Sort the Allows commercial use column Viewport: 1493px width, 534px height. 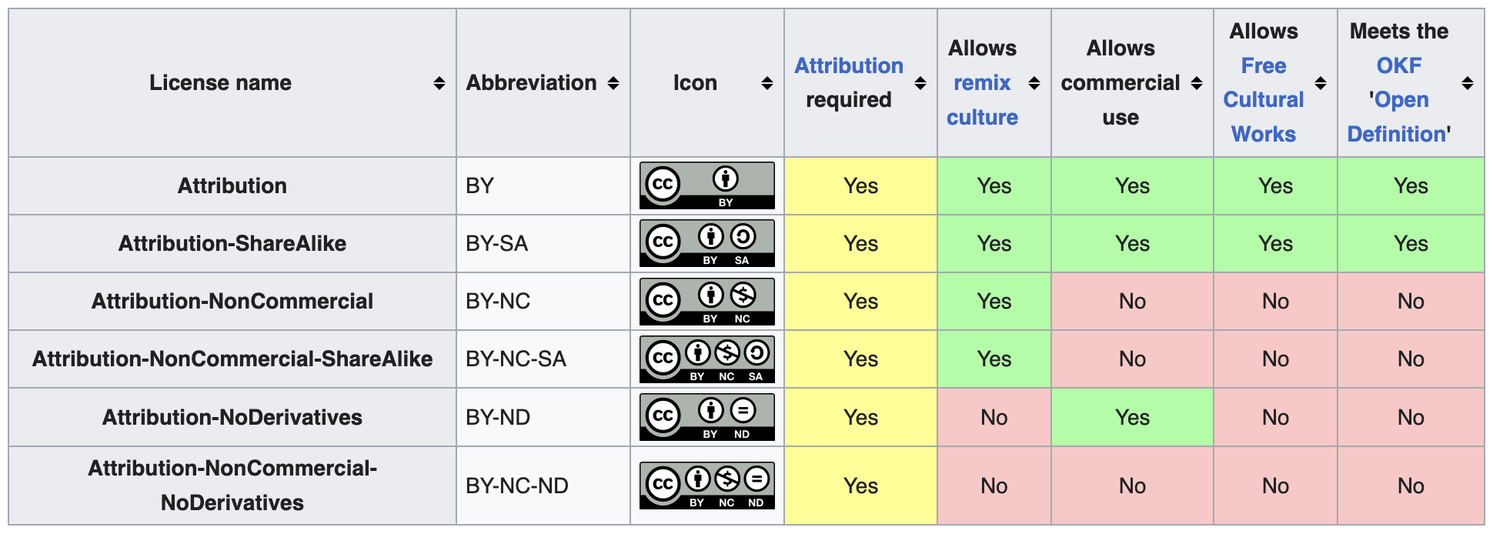(1197, 83)
